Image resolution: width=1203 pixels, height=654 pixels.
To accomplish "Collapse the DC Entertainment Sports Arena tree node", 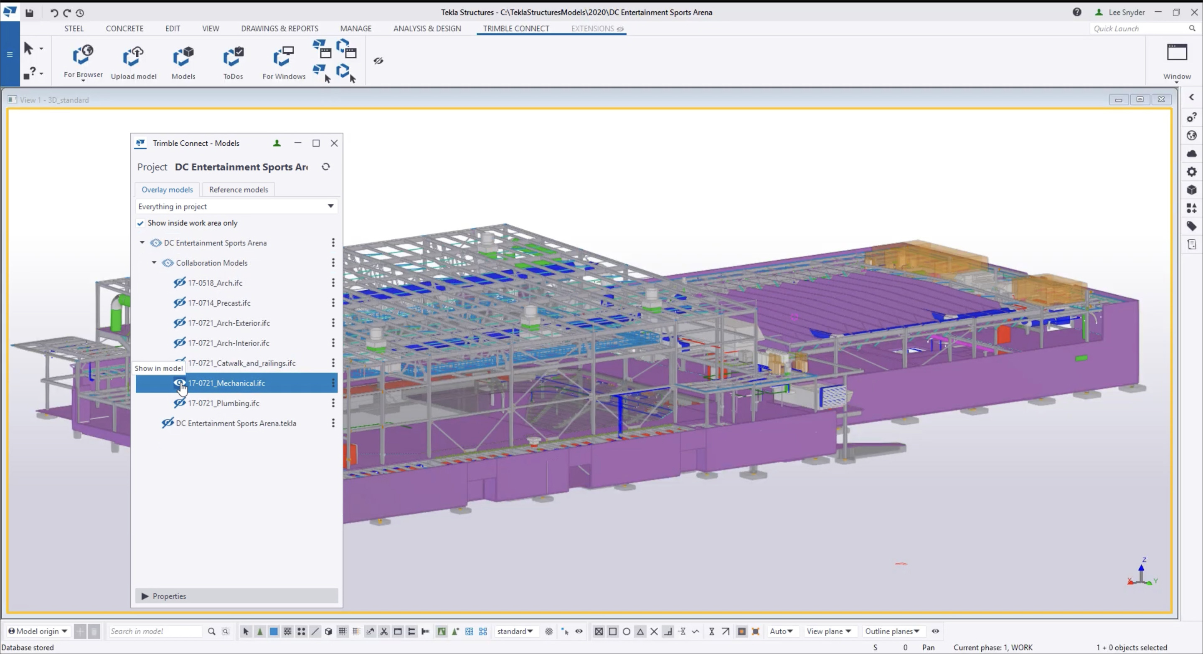I will 142,243.
